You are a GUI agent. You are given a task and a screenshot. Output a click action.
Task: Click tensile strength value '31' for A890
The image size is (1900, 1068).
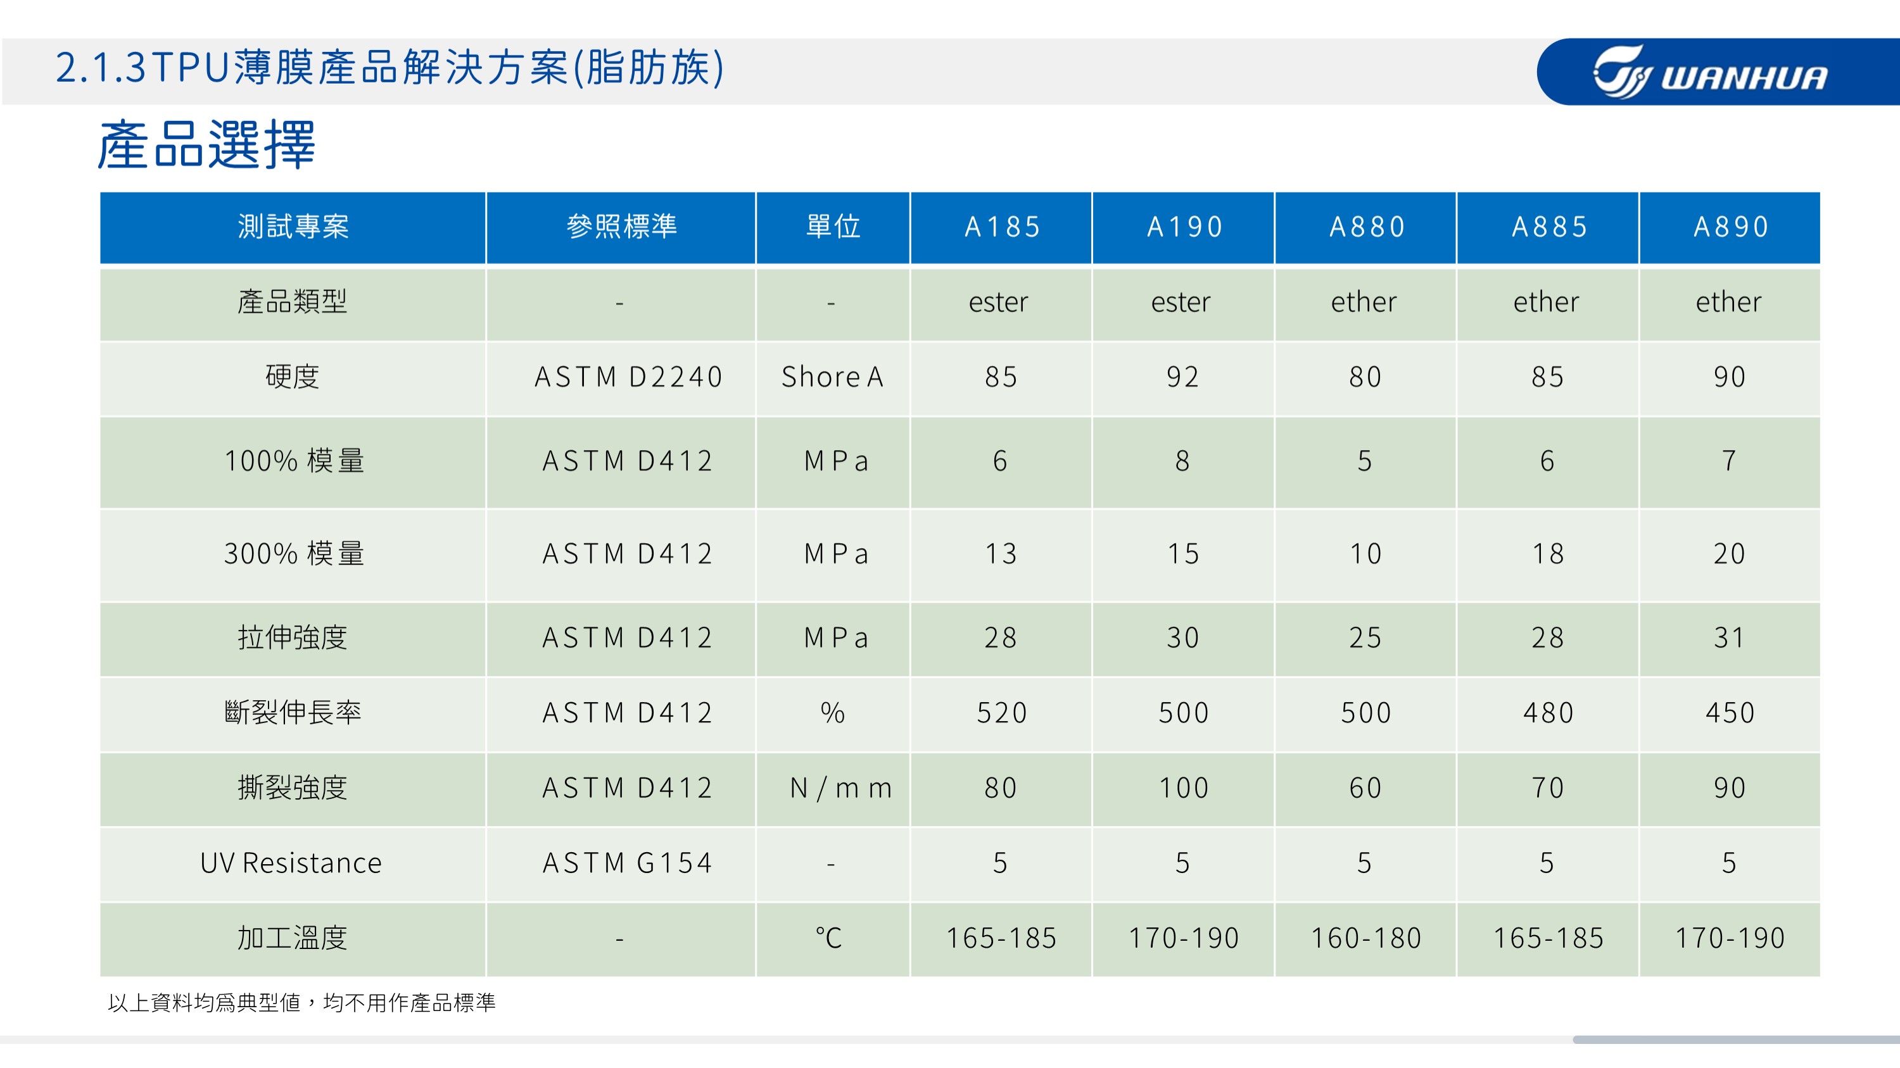[x=1730, y=638]
